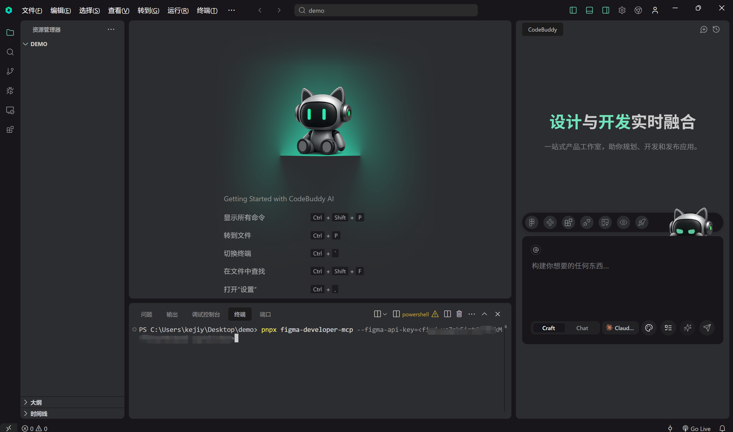Click the palette design icon in chat bar
The width and height of the screenshot is (733, 432).
[x=649, y=328]
